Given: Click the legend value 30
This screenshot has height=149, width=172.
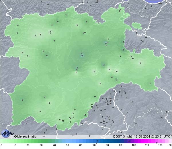Looking at the screenshot, I should click(x=41, y=145).
